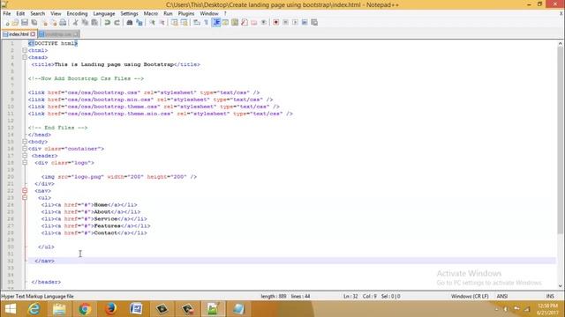Collapse the <html> fold on line 2

(x=25, y=50)
